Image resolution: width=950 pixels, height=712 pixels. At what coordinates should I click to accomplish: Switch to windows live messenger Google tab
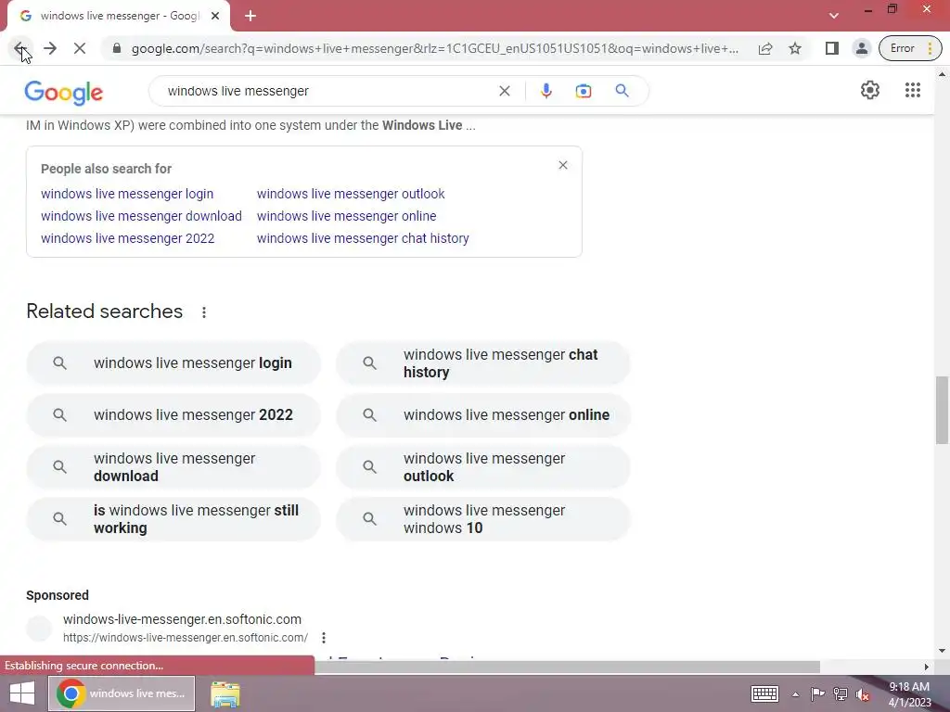point(119,17)
